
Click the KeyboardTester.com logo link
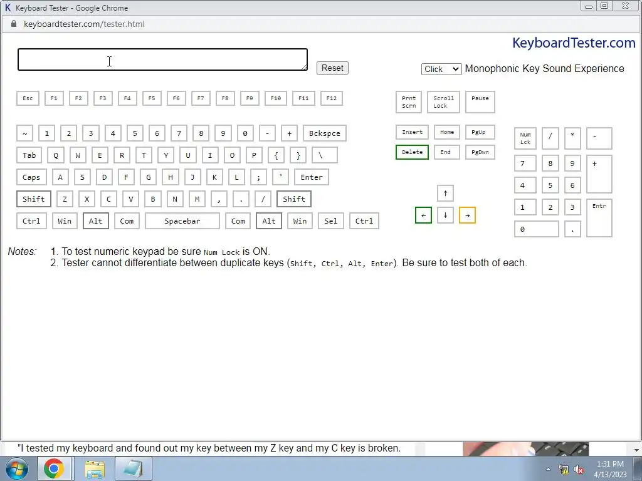(x=574, y=43)
